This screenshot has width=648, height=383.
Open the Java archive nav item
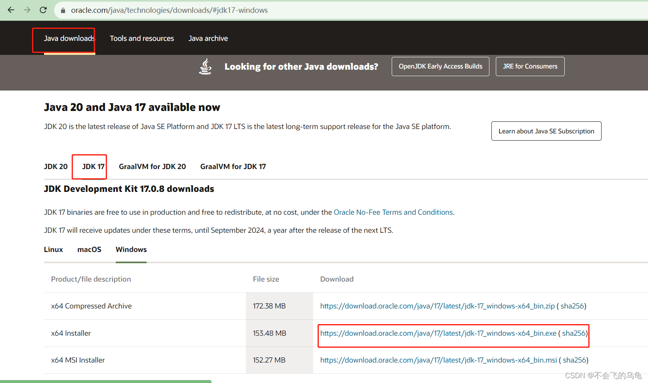tap(208, 38)
